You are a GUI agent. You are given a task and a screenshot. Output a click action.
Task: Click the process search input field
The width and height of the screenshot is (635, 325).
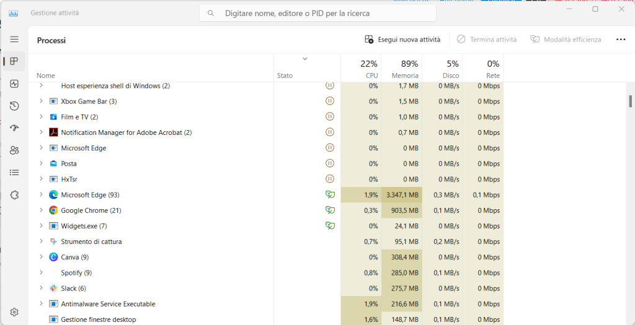[317, 14]
